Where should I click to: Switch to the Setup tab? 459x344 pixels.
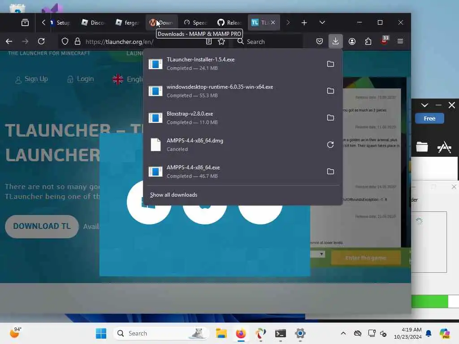pyautogui.click(x=60, y=22)
